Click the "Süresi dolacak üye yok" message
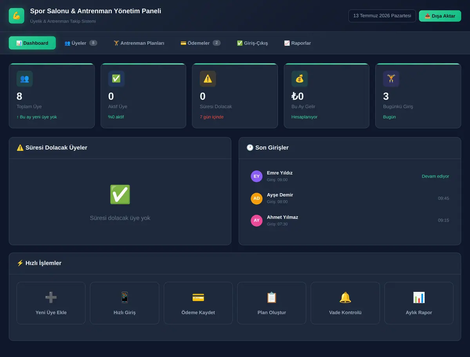This screenshot has width=470, height=357. 120,218
